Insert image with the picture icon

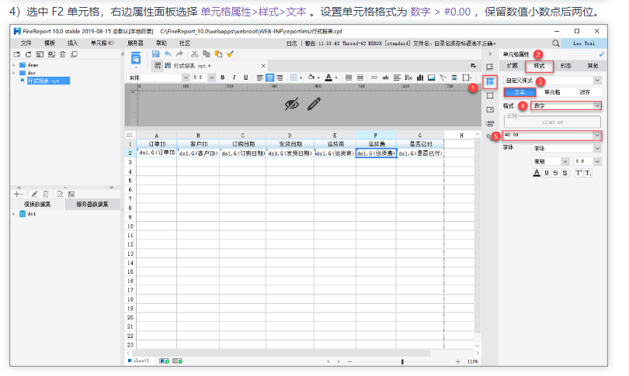tap(431, 78)
